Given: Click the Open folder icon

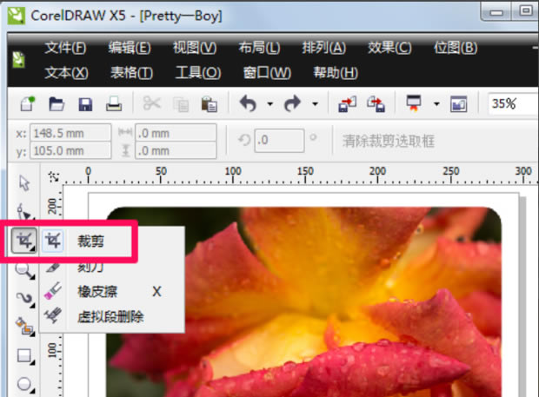Looking at the screenshot, I should (x=57, y=103).
